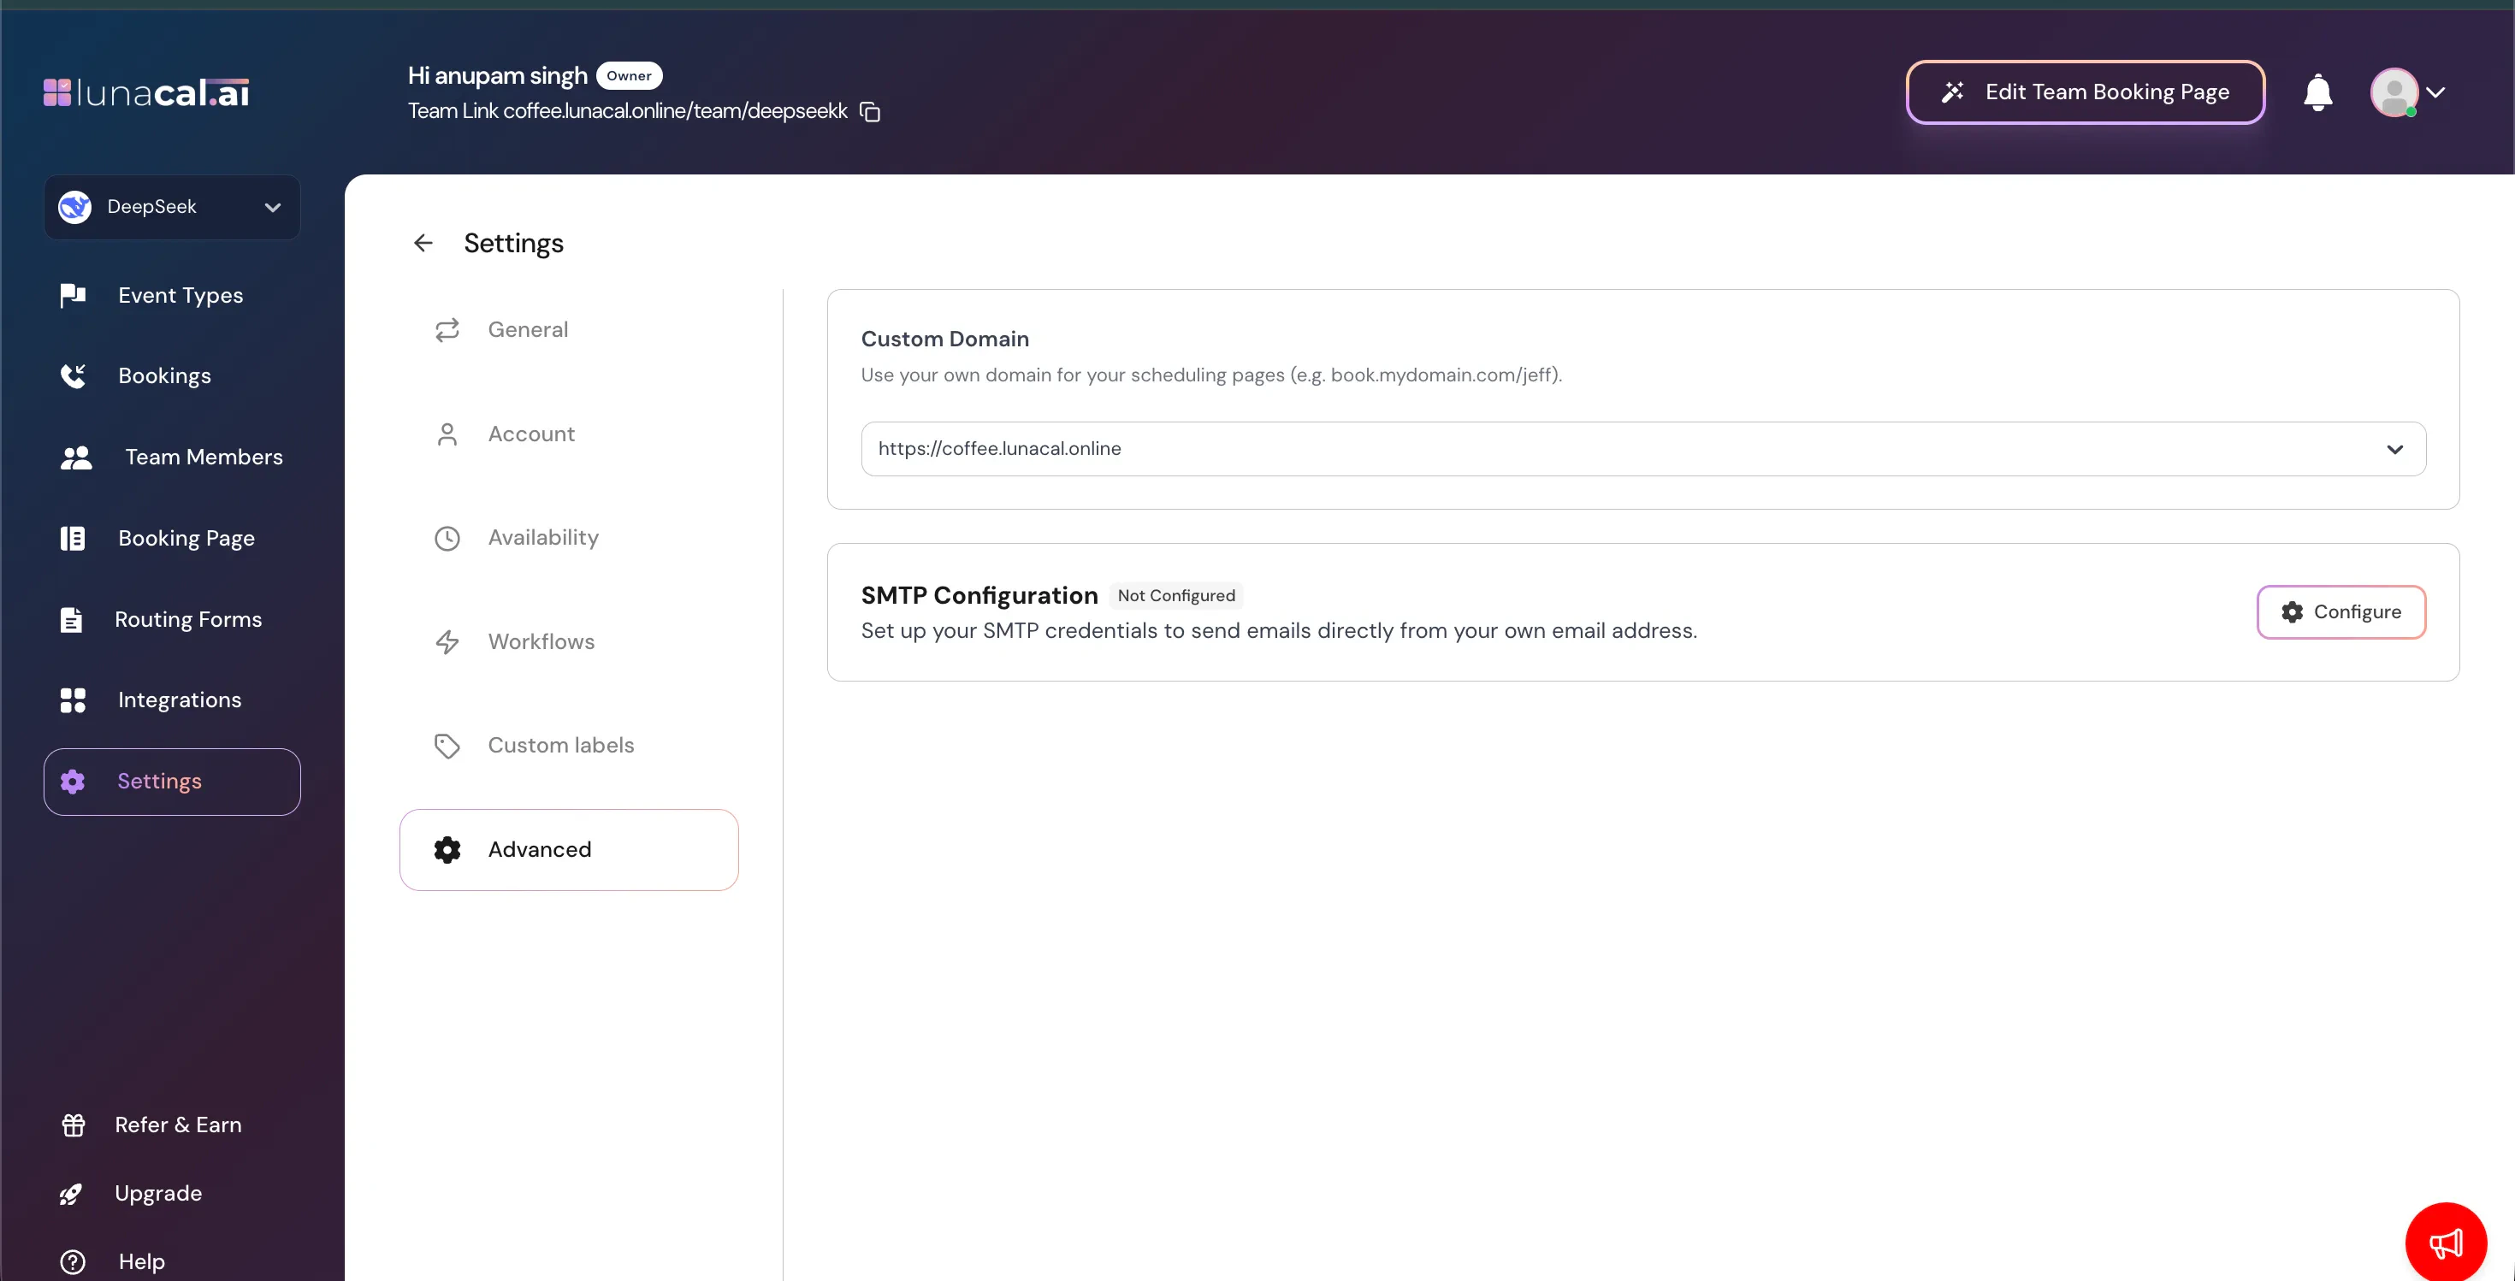Switch to General settings tab
Screen dimensions: 2515x1281
(x=527, y=330)
